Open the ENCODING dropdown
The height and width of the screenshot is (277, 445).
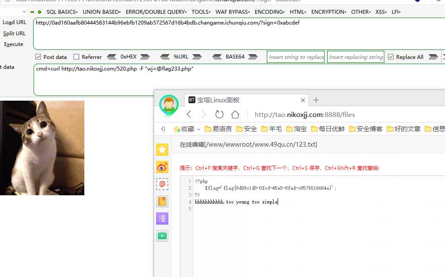(269, 12)
